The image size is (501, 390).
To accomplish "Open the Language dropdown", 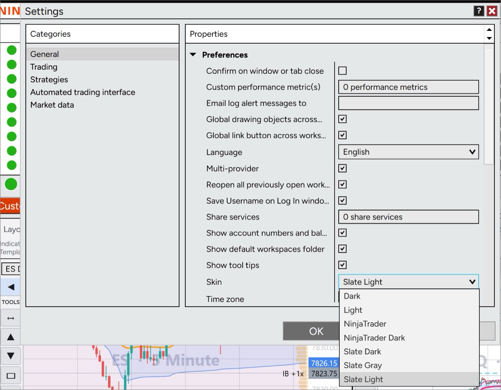I will (408, 152).
